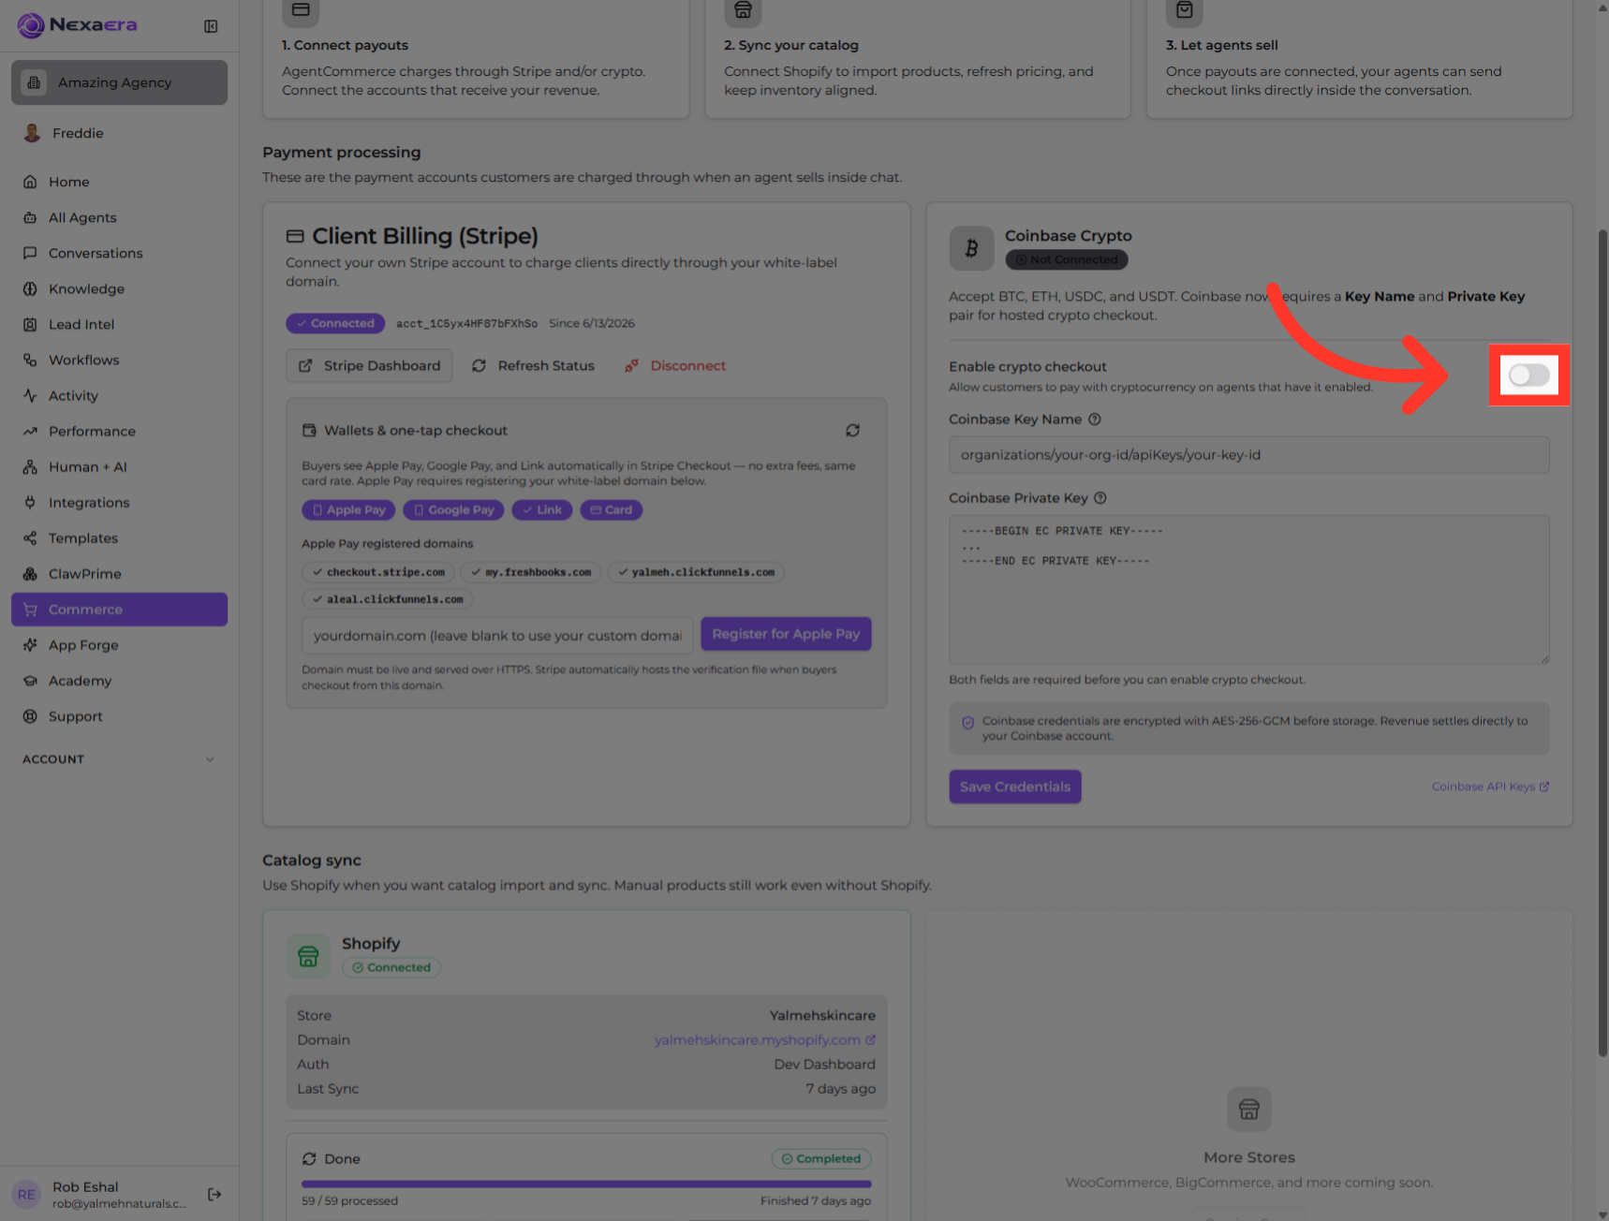Image resolution: width=1609 pixels, height=1221 pixels.
Task: Click the log out icon
Action: point(214,1194)
